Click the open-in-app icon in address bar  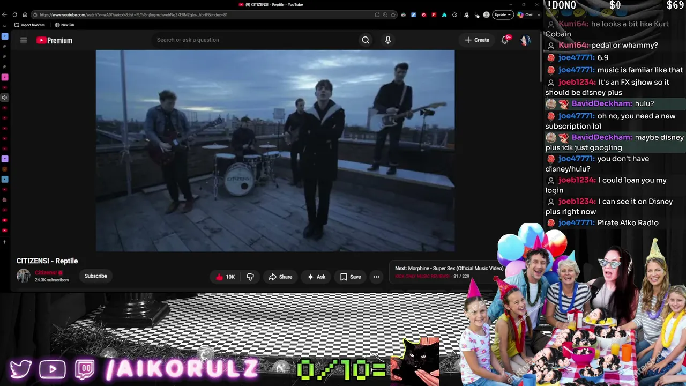pos(377,15)
